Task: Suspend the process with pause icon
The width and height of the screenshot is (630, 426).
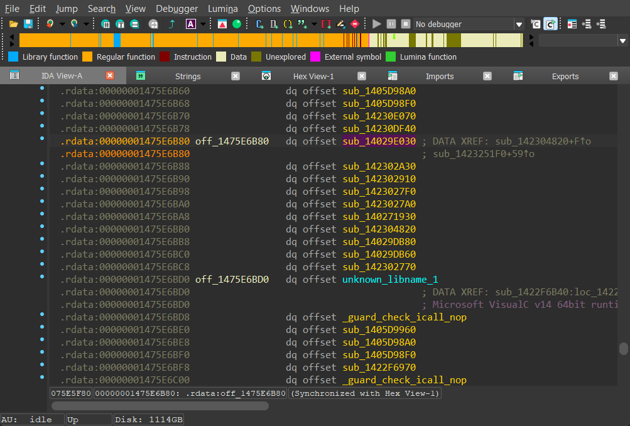Action: [x=390, y=24]
